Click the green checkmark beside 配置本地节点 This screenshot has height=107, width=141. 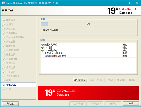43,45
